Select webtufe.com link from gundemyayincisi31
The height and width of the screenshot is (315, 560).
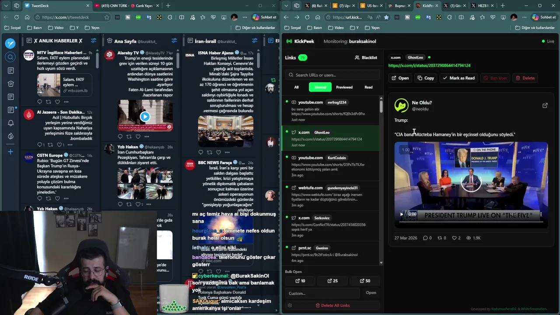point(331,196)
